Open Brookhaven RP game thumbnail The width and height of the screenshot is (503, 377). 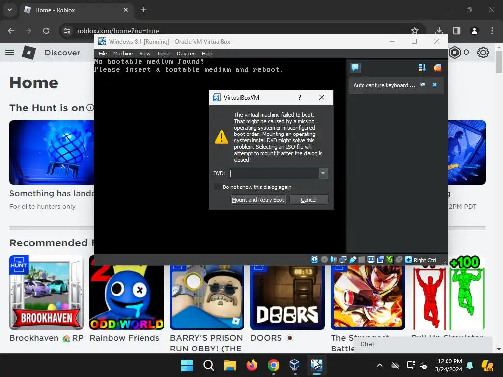pyautogui.click(x=46, y=293)
